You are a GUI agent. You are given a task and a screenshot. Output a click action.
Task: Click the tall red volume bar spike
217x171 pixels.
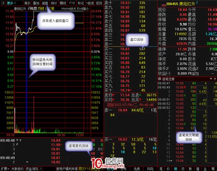tap(33, 114)
